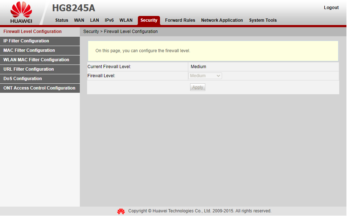Open MAC Filter Configuration
The width and height of the screenshot is (349, 220).
click(x=40, y=50)
